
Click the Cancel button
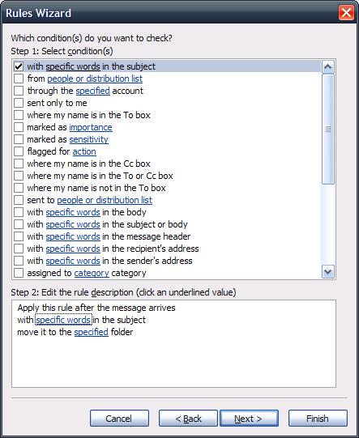[x=119, y=419]
